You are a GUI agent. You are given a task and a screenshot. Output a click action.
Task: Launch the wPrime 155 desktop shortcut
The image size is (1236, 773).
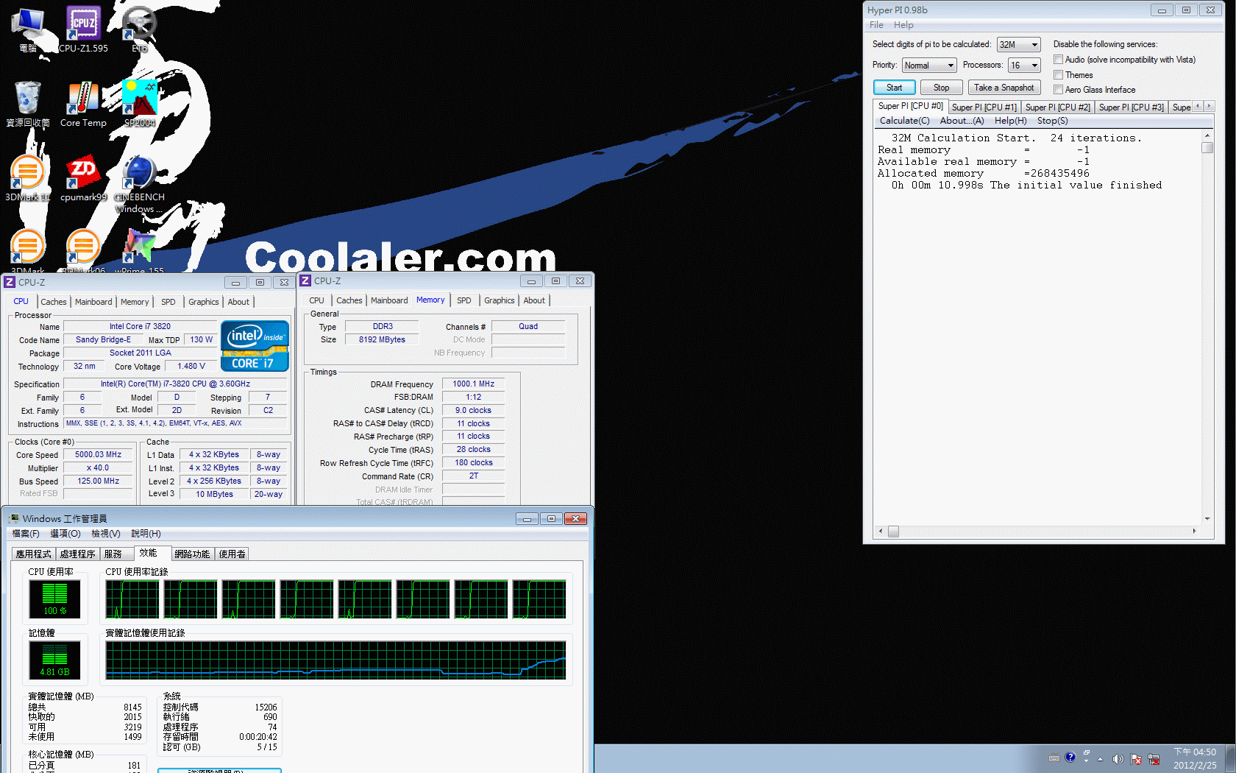(139, 250)
